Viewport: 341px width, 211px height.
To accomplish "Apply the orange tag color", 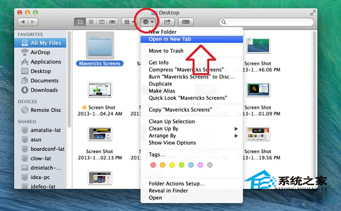I will (x=163, y=165).
